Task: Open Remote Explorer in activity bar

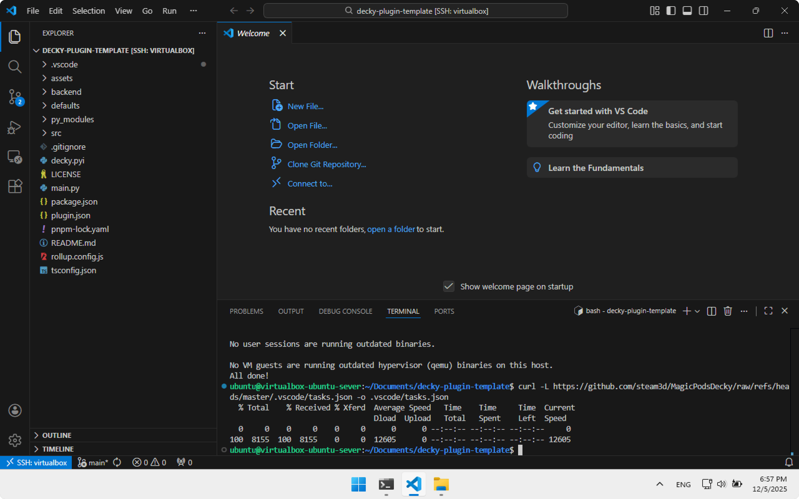Action: pos(15,157)
